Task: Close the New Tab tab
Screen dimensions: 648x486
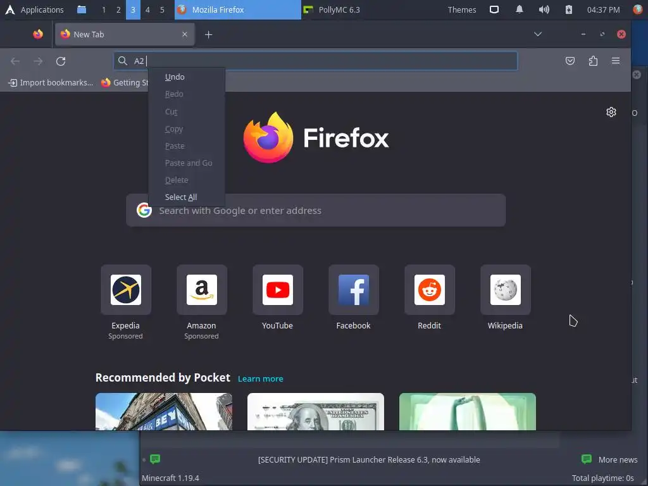Action: [185, 34]
